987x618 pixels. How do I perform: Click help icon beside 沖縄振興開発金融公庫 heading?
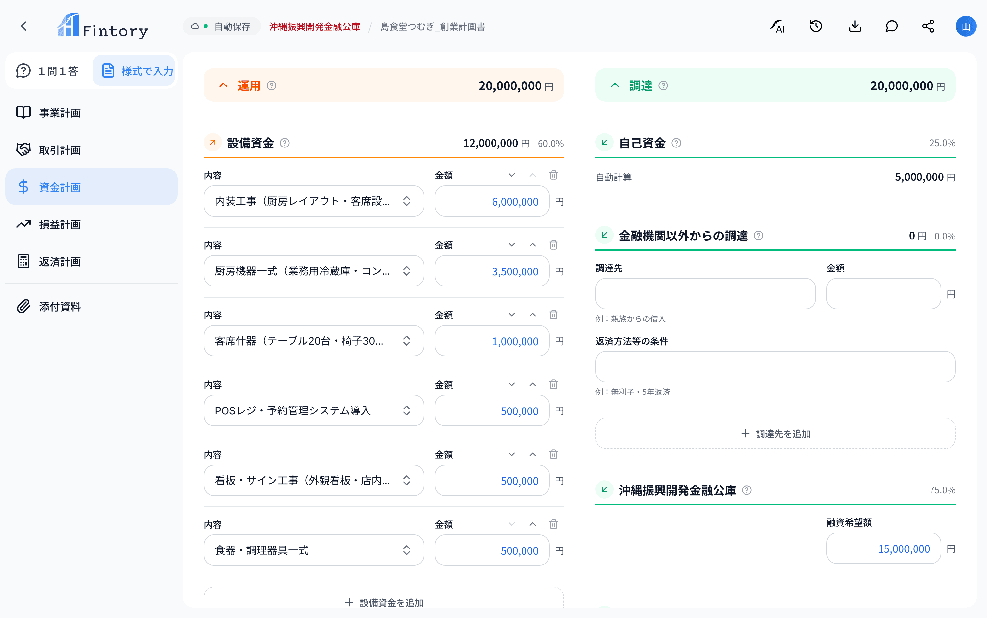coord(746,490)
